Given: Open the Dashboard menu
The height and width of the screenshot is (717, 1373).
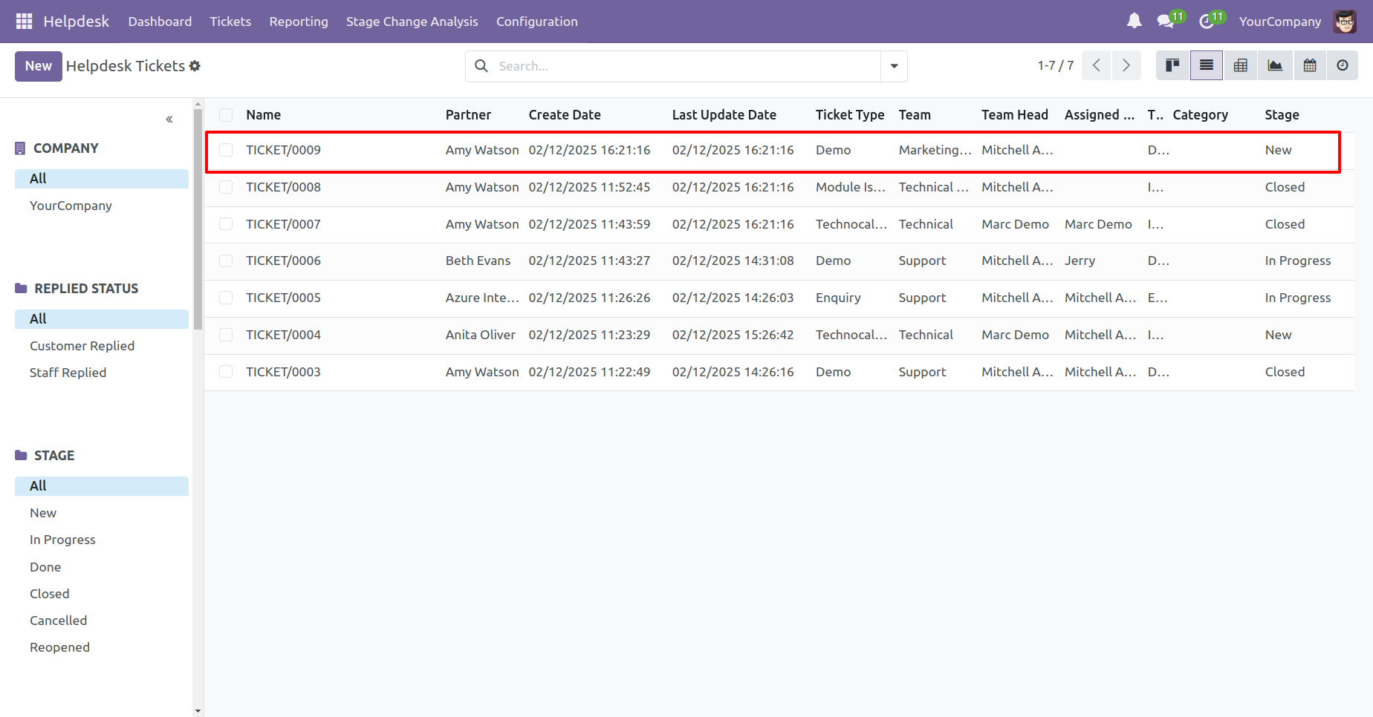Looking at the screenshot, I should pos(160,22).
